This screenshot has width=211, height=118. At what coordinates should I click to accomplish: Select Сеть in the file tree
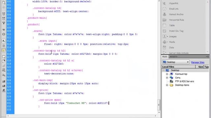pos(178,78)
